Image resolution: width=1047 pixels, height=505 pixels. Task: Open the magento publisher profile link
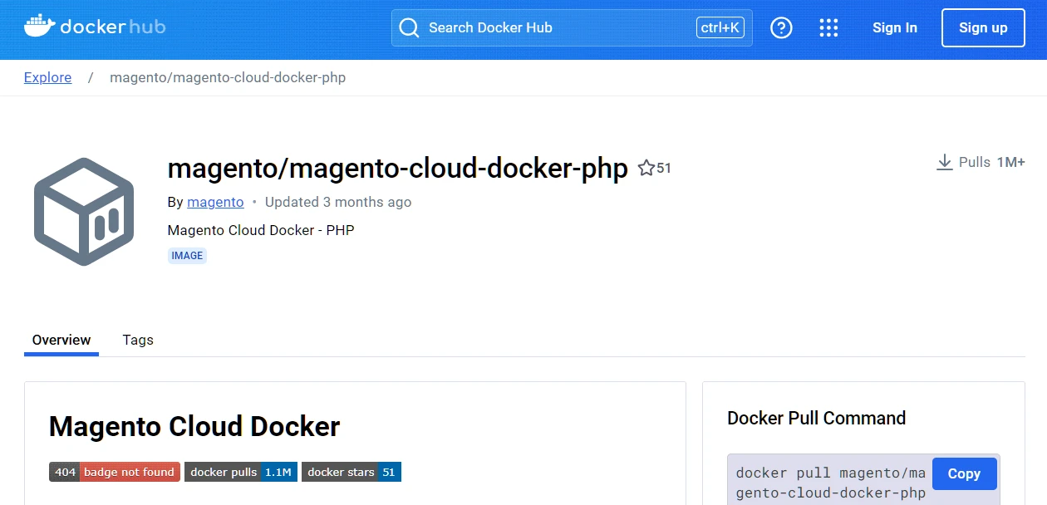coord(215,202)
